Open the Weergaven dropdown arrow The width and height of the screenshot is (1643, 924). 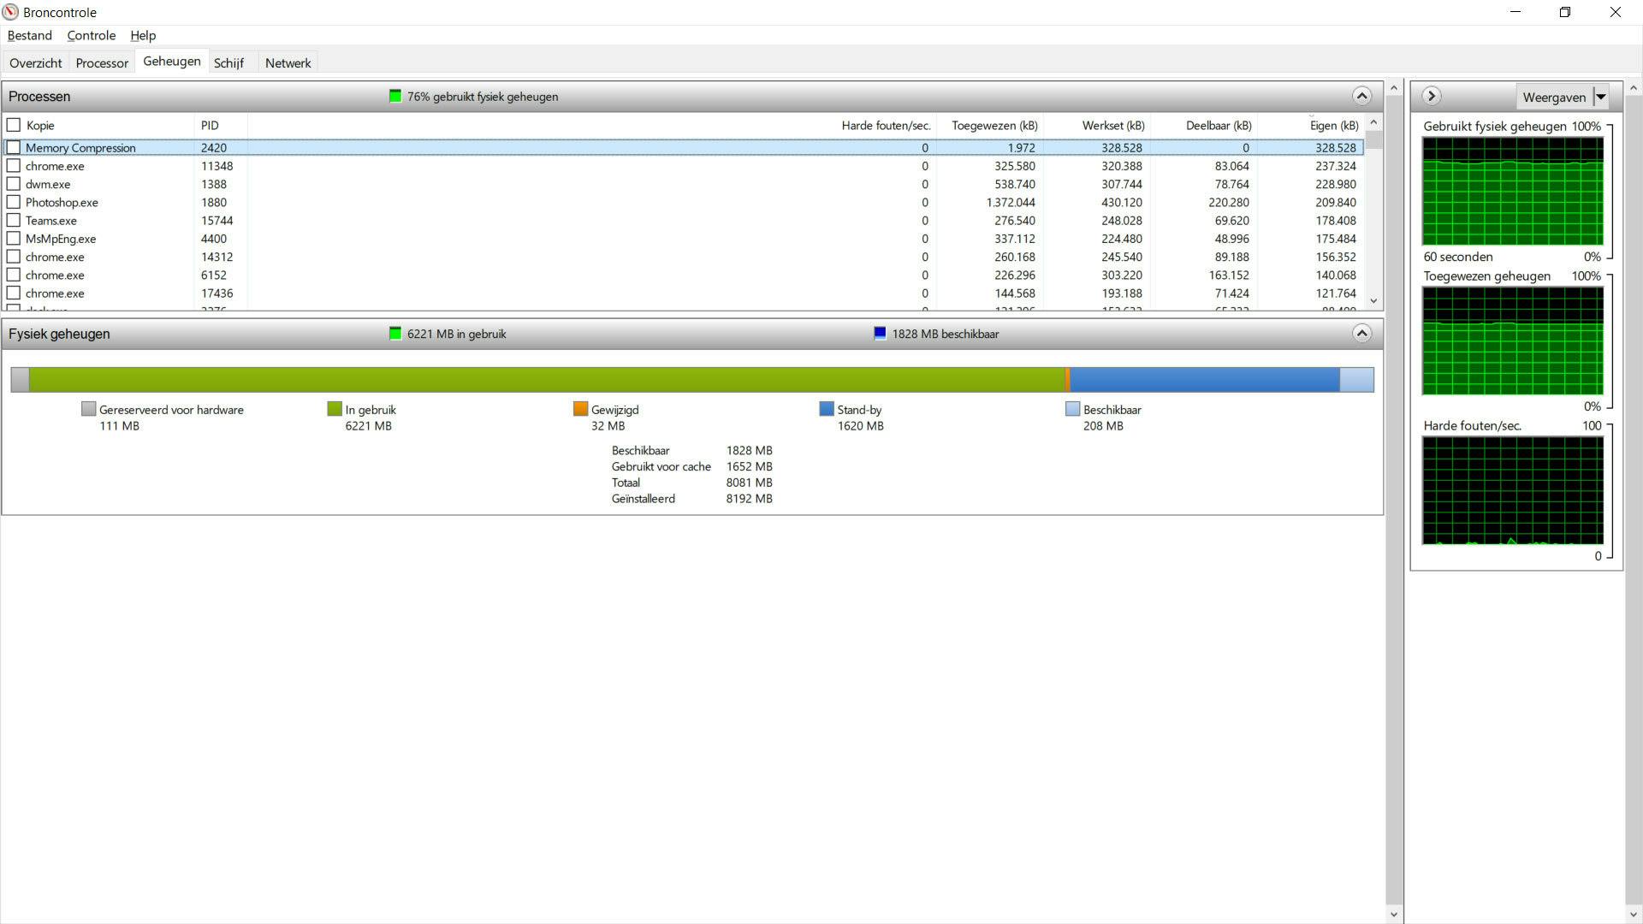coord(1601,97)
